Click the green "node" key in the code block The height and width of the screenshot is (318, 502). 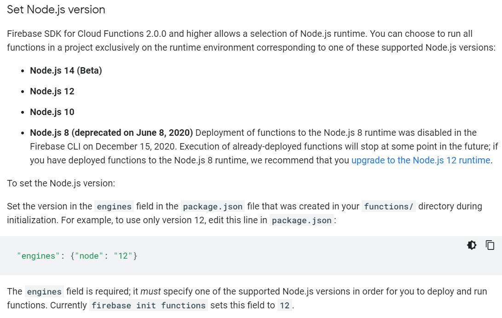[89, 256]
